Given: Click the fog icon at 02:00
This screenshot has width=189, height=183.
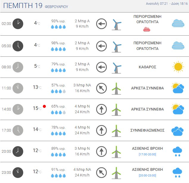Looking at the screenshot, I should tap(178, 23).
